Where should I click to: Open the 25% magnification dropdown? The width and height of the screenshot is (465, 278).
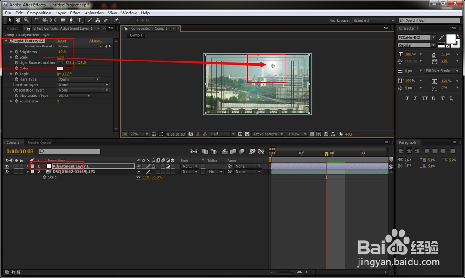(139, 134)
